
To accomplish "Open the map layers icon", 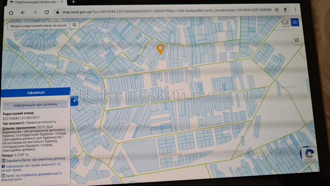I will [x=285, y=22].
